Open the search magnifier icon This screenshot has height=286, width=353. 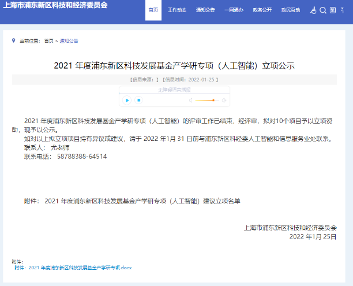point(323,10)
